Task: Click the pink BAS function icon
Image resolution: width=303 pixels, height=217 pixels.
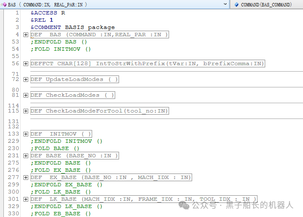Action: (x=4, y=4)
